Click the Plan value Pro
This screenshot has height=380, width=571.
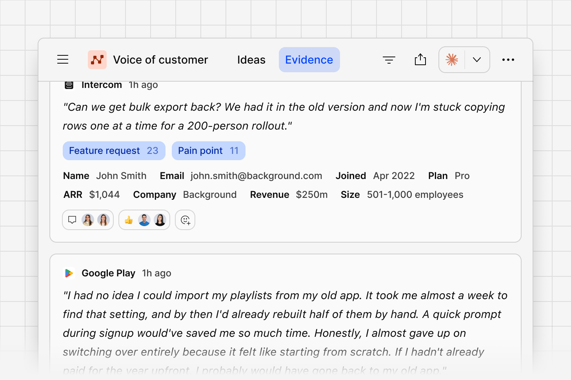[462, 176]
